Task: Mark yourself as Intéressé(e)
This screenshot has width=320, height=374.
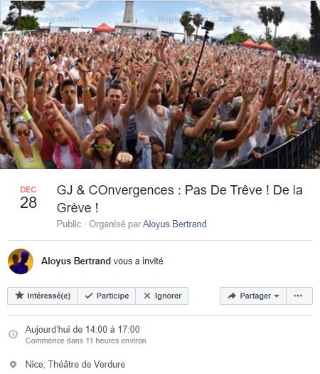Action: coord(43,296)
